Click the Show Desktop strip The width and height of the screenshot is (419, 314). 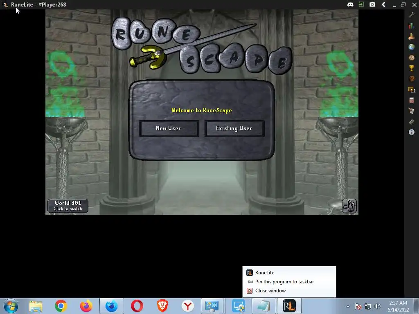pyautogui.click(x=416, y=306)
